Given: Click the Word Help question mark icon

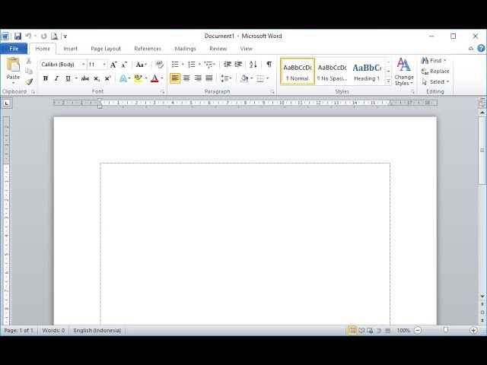Looking at the screenshot, I should pos(481,48).
